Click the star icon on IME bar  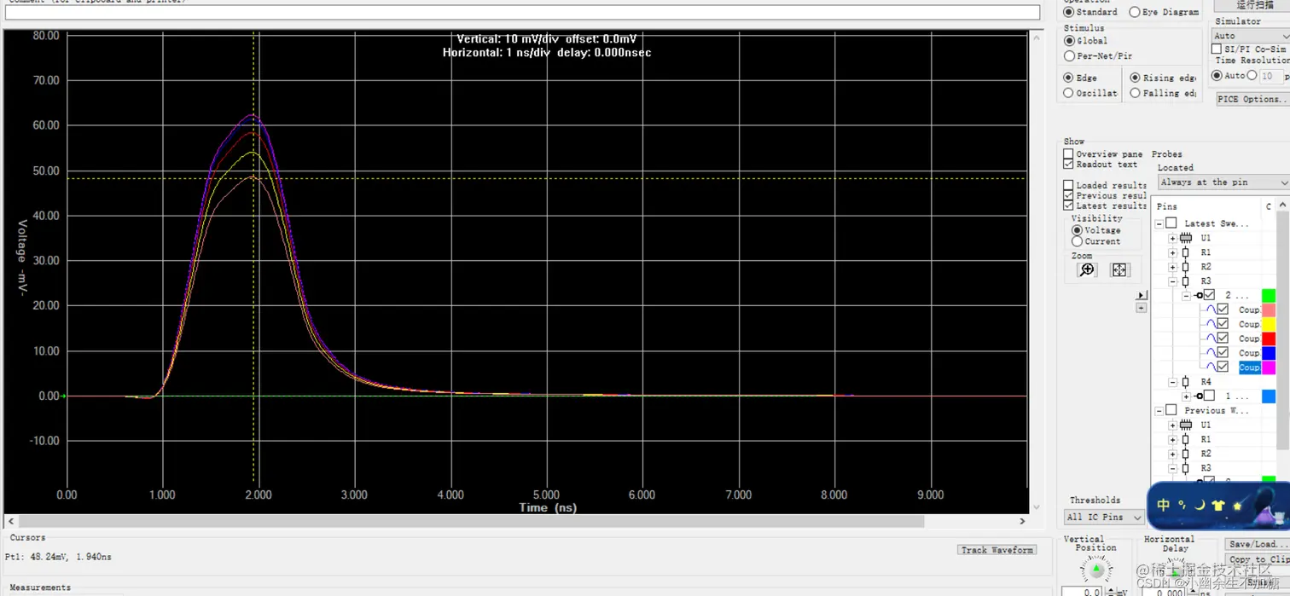click(x=1237, y=506)
